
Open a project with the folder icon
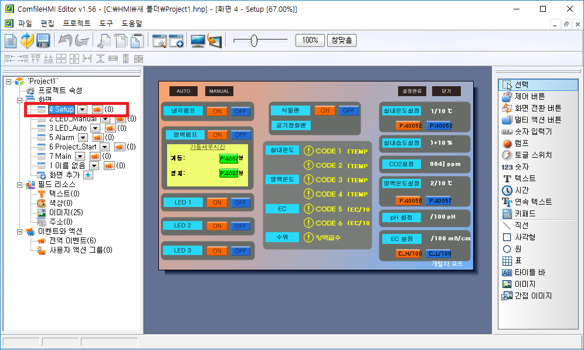click(27, 40)
